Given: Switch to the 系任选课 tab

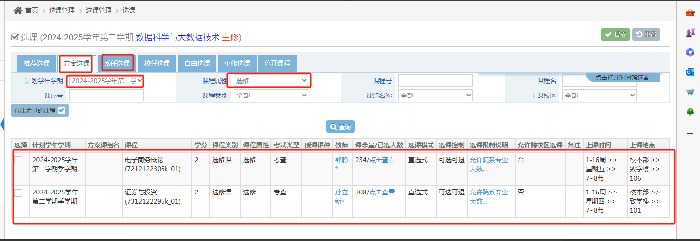Looking at the screenshot, I should pyautogui.click(x=117, y=63).
